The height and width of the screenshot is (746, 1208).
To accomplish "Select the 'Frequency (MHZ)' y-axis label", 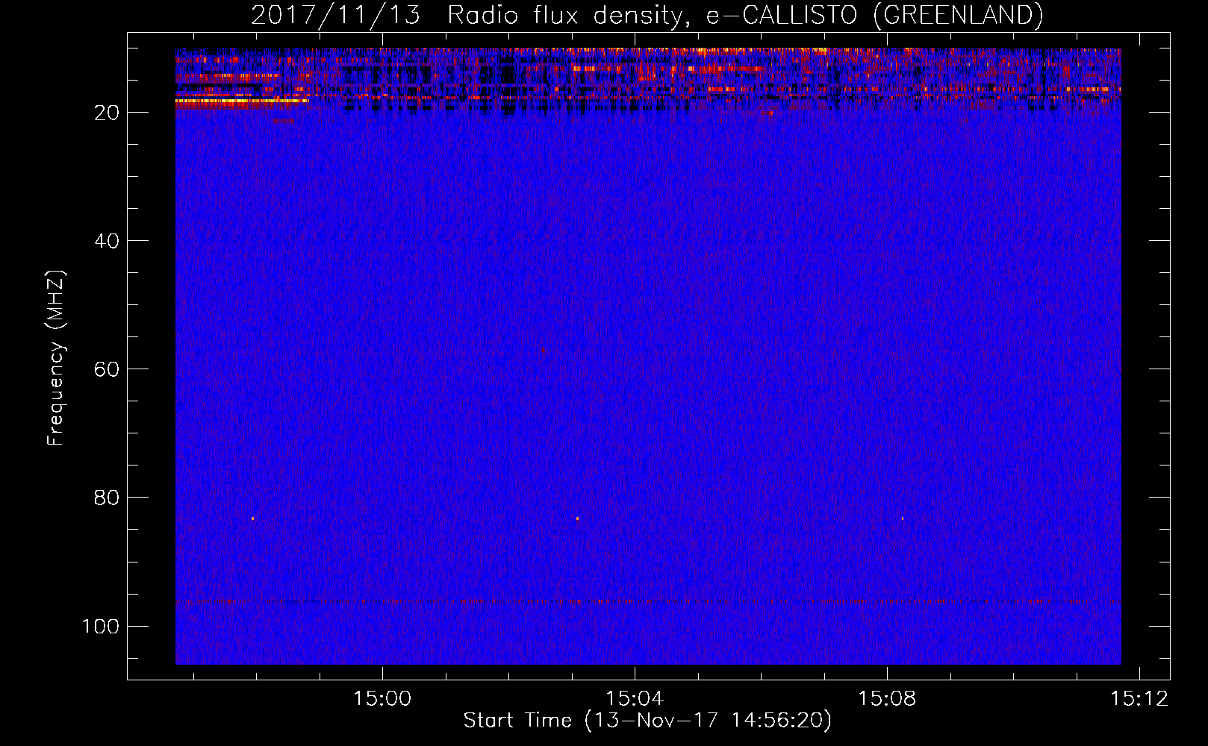I will coord(56,358).
